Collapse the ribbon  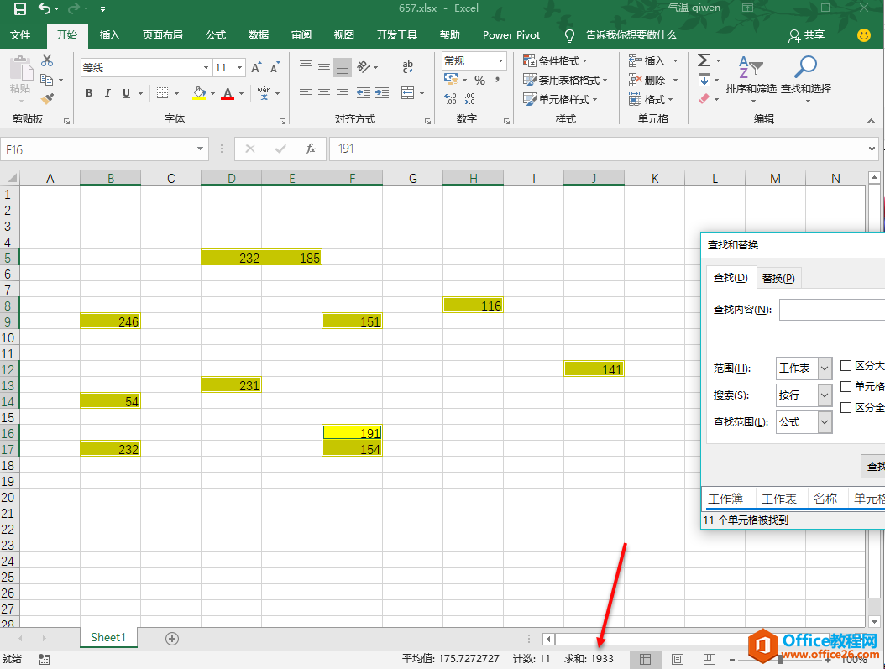click(871, 121)
